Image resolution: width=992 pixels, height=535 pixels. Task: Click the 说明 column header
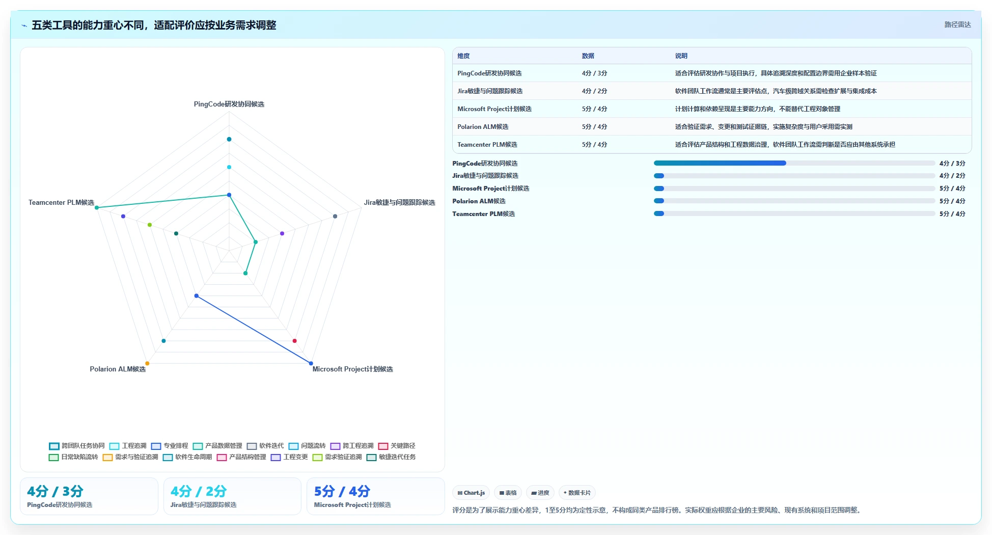coord(681,56)
